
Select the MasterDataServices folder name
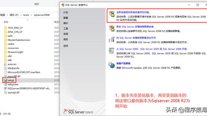point(19,40)
